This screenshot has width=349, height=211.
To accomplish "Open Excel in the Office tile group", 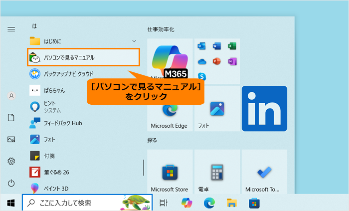I will [232, 46].
